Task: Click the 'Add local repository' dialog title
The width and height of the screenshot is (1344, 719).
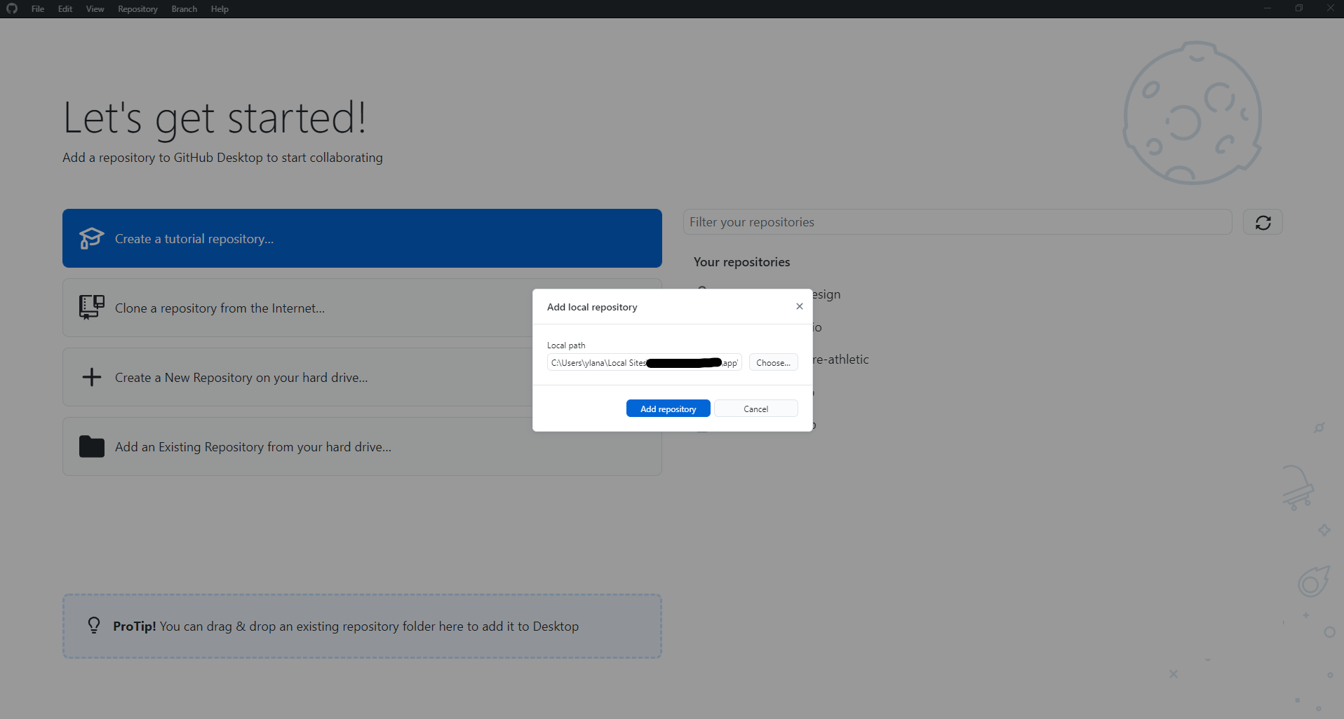Action: (592, 307)
